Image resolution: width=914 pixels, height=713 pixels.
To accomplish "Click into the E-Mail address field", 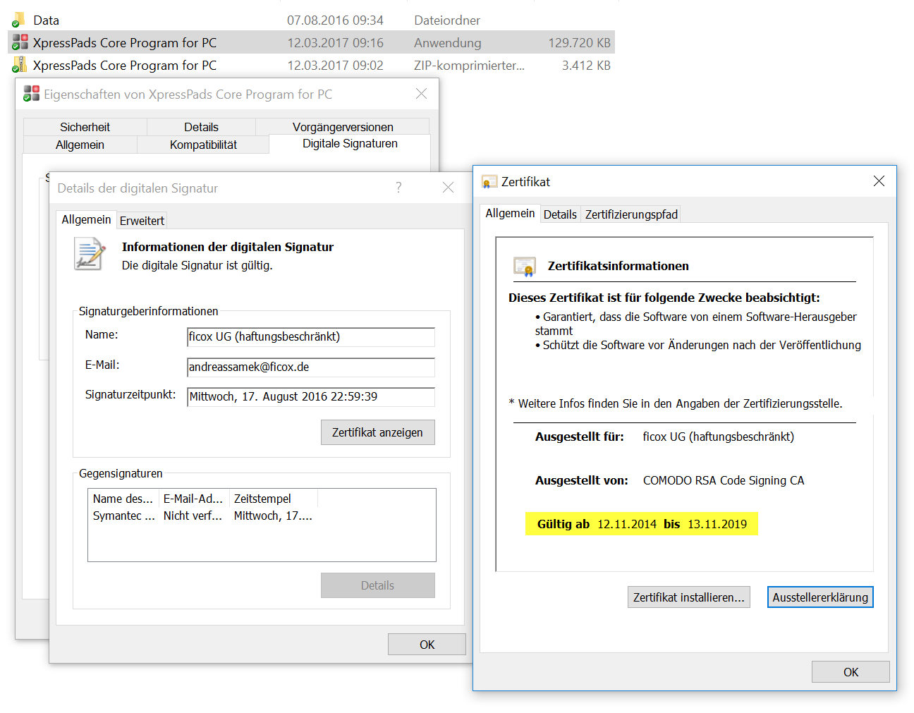I will tap(310, 367).
